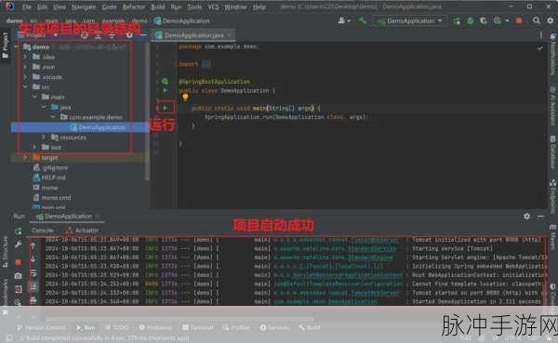Open Run tool window button in bottom bar
Image resolution: width=558 pixels, height=343 pixels.
(x=86, y=327)
